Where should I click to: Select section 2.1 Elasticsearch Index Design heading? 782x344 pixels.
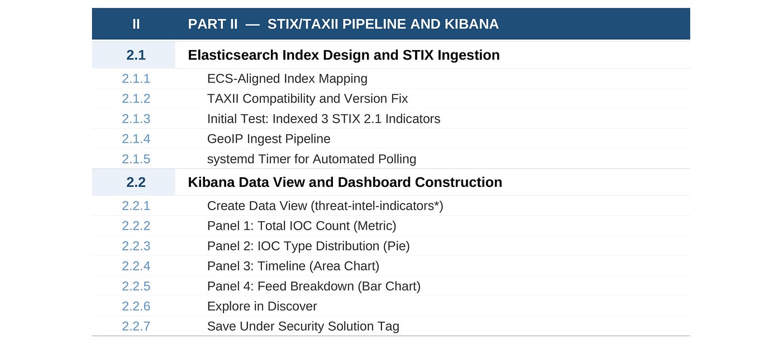344,55
